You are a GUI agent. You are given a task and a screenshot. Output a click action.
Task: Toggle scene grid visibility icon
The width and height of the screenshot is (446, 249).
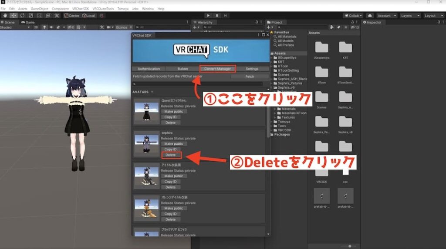pos(78,27)
